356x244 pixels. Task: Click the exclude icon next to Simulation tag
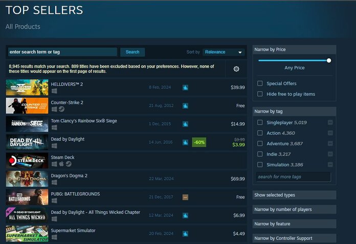tap(330, 165)
